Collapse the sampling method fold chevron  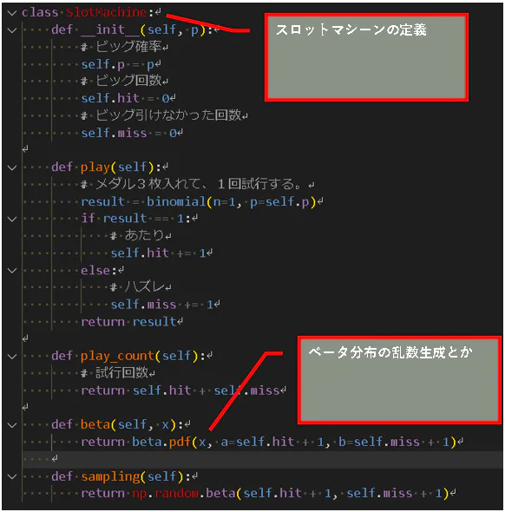[12, 476]
